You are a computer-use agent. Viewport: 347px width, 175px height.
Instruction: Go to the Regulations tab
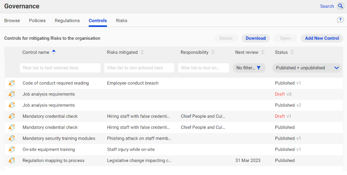coord(67,20)
